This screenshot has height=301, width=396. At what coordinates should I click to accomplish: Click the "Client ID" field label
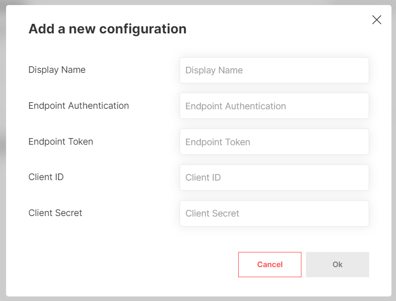pos(46,177)
